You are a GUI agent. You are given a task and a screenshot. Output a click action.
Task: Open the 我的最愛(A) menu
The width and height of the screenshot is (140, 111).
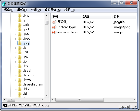53,10
